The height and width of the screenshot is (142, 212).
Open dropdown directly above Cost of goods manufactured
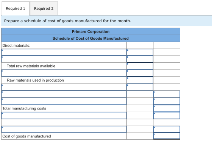tap(64, 129)
